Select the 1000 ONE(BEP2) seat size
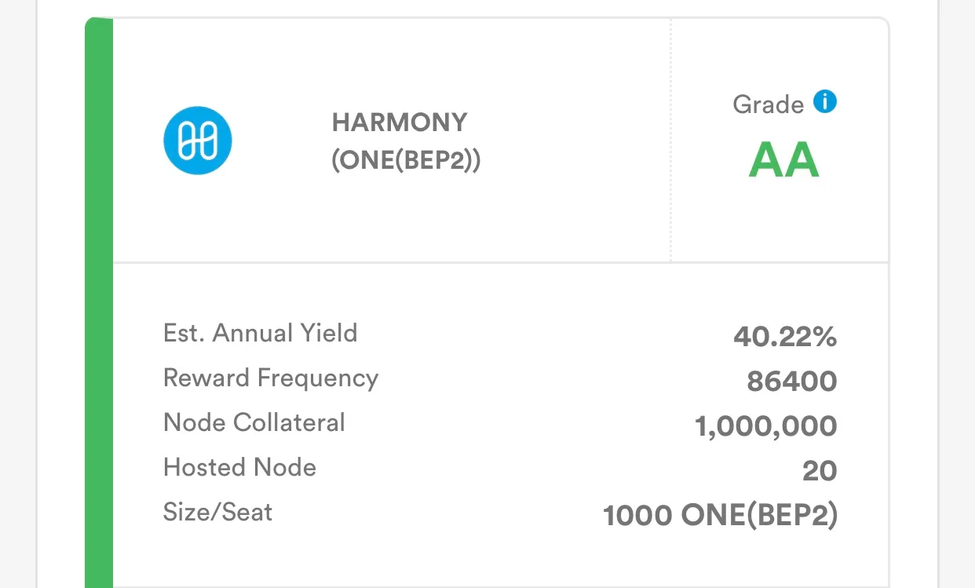This screenshot has height=588, width=975. [720, 516]
